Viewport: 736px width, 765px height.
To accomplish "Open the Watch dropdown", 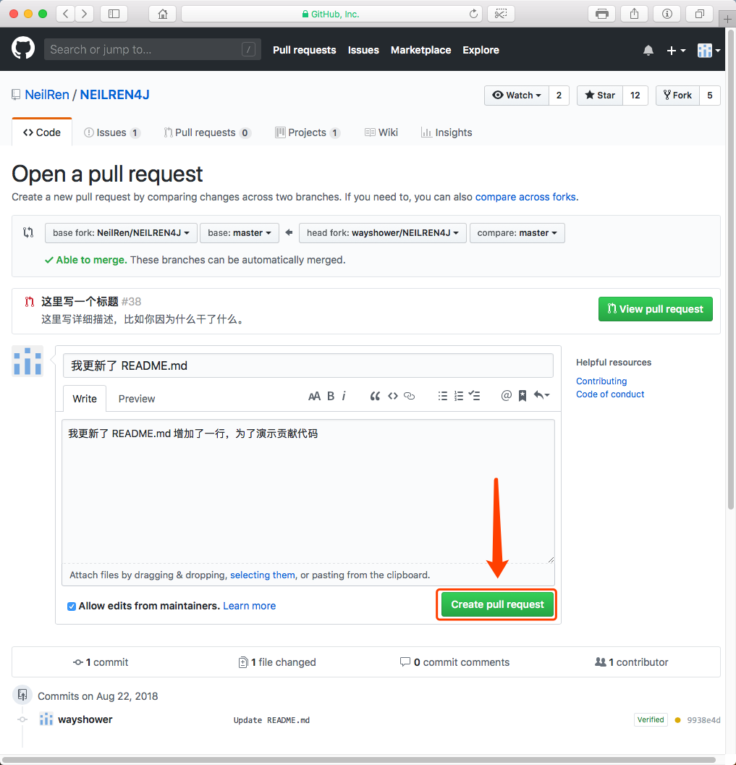I will tap(517, 96).
